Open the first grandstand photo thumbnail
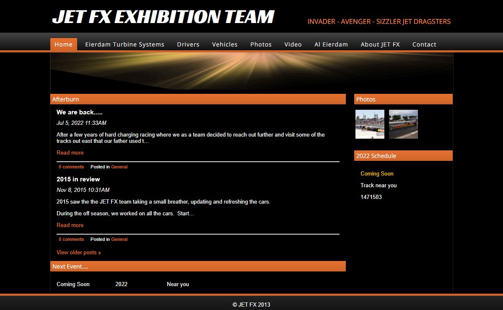Viewport: 503px width, 310px height. [370, 124]
